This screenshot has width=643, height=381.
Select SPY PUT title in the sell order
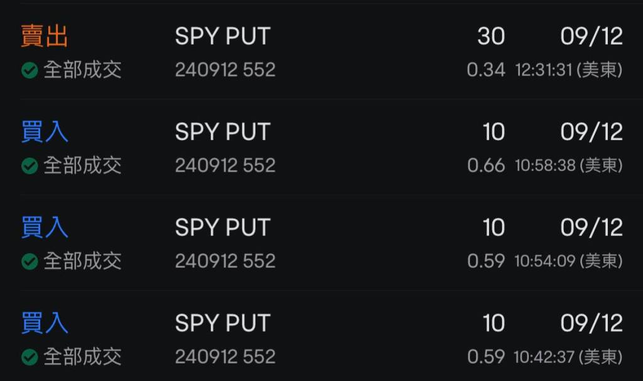pyautogui.click(x=222, y=36)
